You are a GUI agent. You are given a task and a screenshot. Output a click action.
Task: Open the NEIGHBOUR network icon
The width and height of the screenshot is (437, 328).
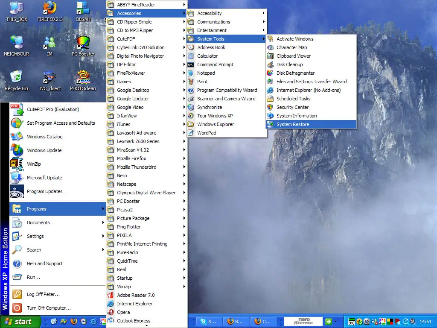17,46
